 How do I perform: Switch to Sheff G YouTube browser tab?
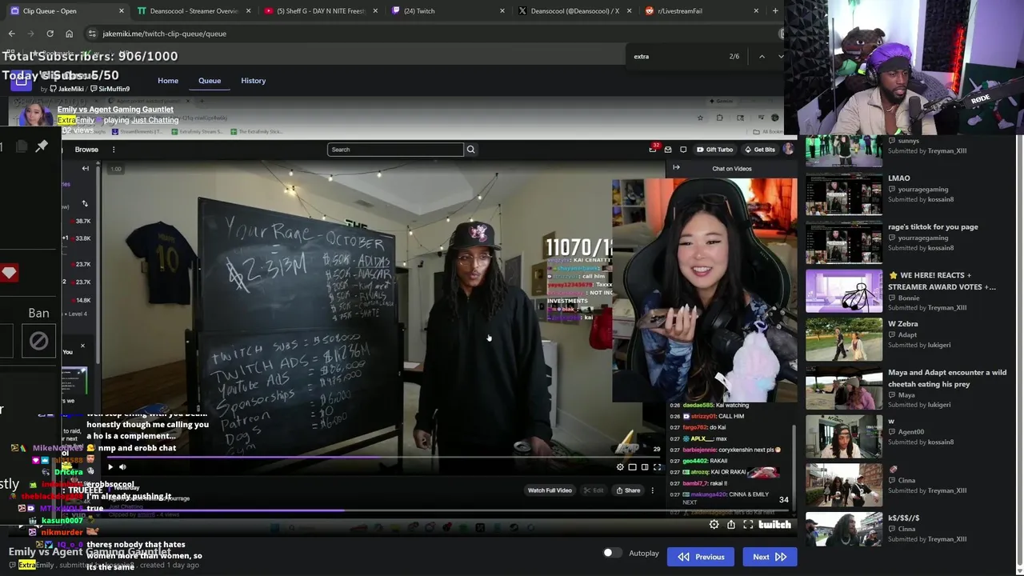click(320, 11)
